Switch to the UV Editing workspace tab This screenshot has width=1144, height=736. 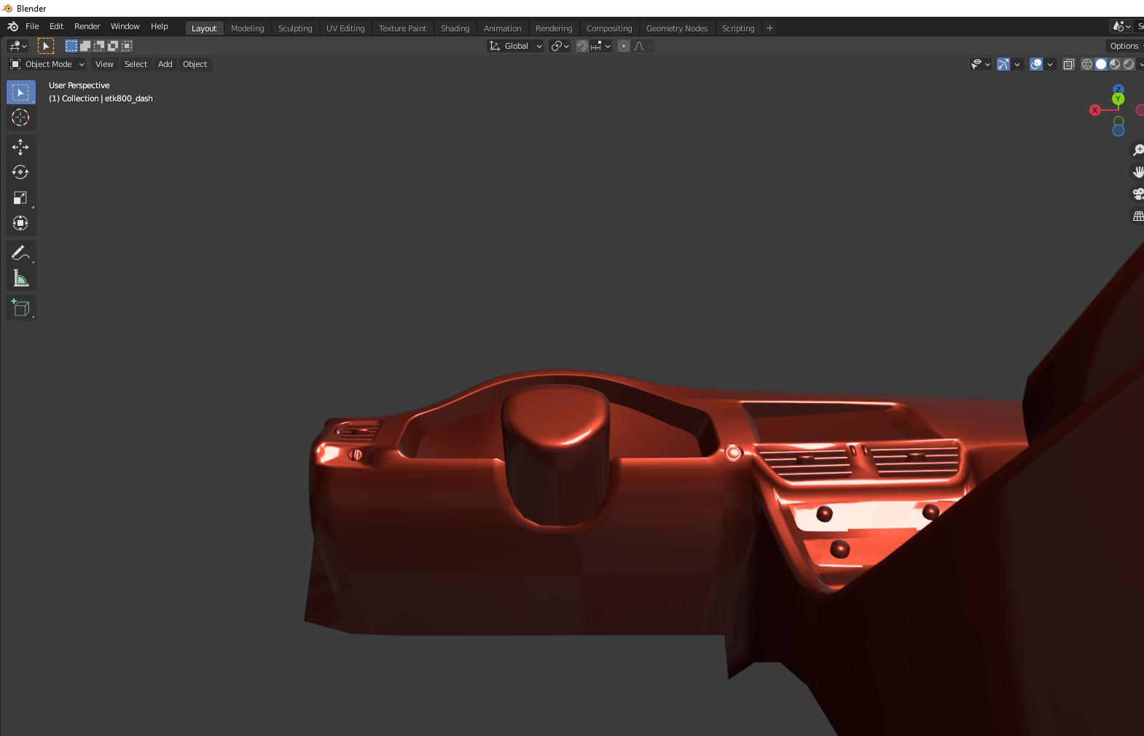click(345, 28)
